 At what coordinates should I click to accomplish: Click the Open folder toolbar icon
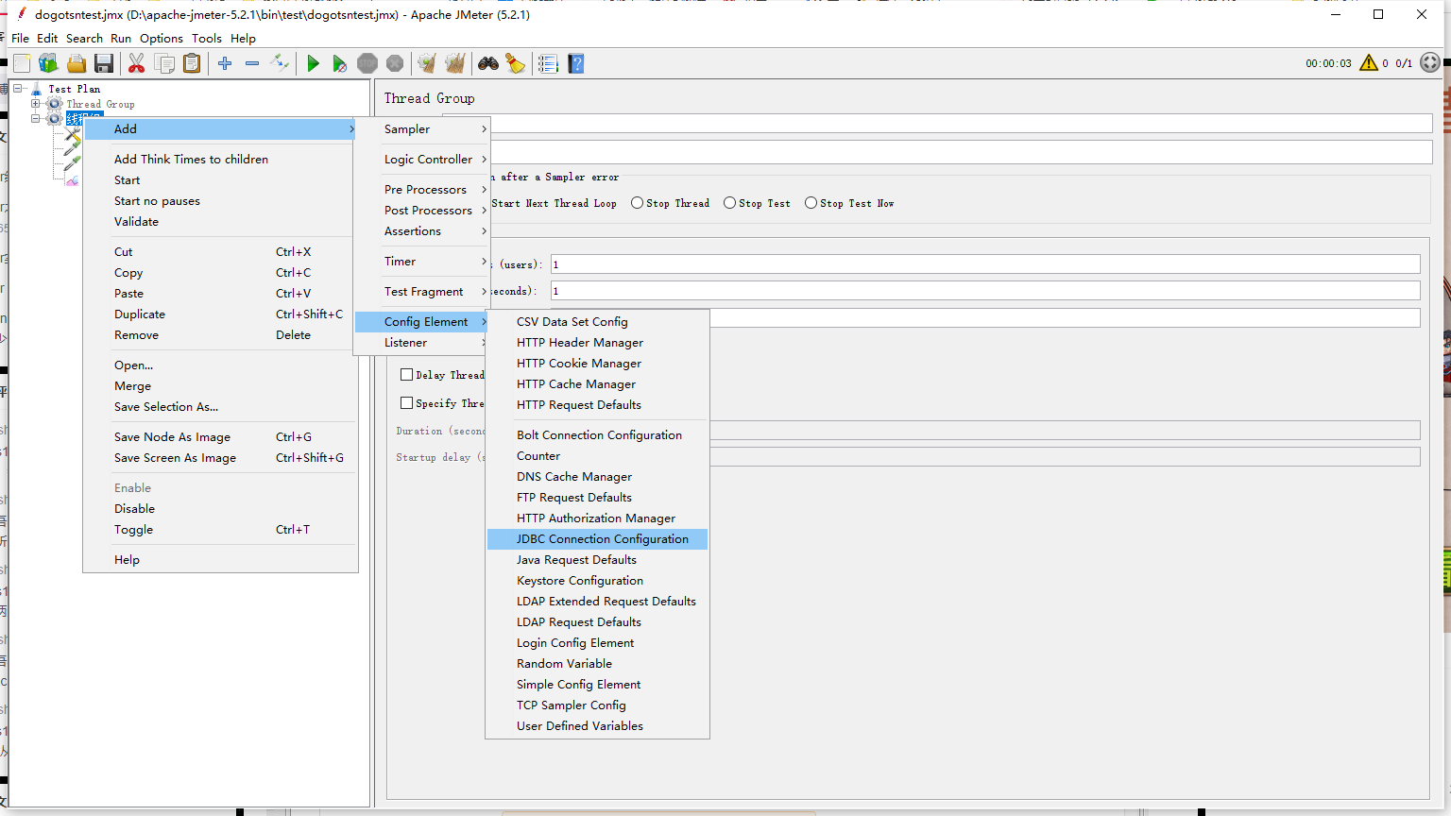click(x=77, y=63)
